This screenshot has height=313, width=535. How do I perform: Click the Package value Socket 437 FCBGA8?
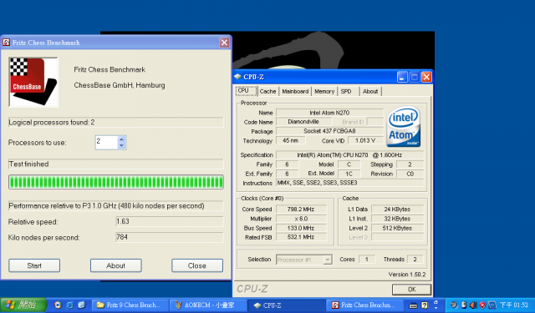point(329,131)
